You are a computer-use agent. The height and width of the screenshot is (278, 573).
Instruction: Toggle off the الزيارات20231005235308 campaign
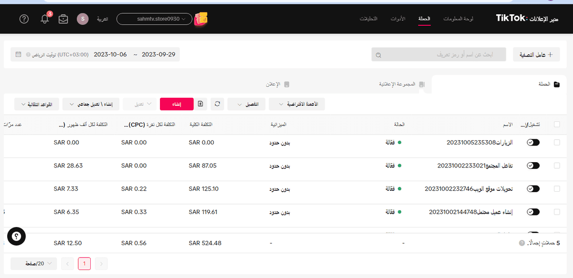533,142
